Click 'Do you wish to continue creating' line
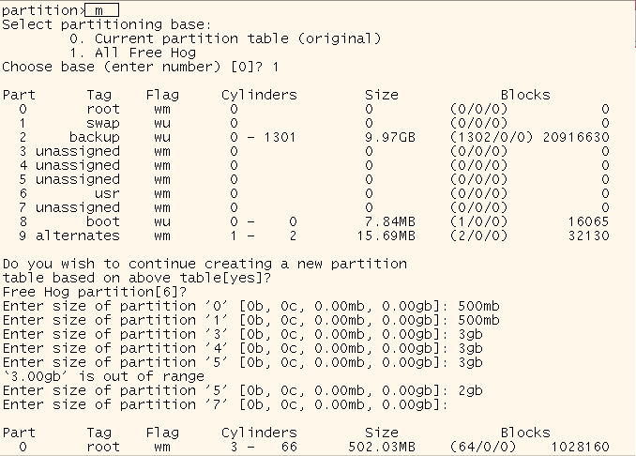This screenshot has height=456, width=636. (204, 264)
